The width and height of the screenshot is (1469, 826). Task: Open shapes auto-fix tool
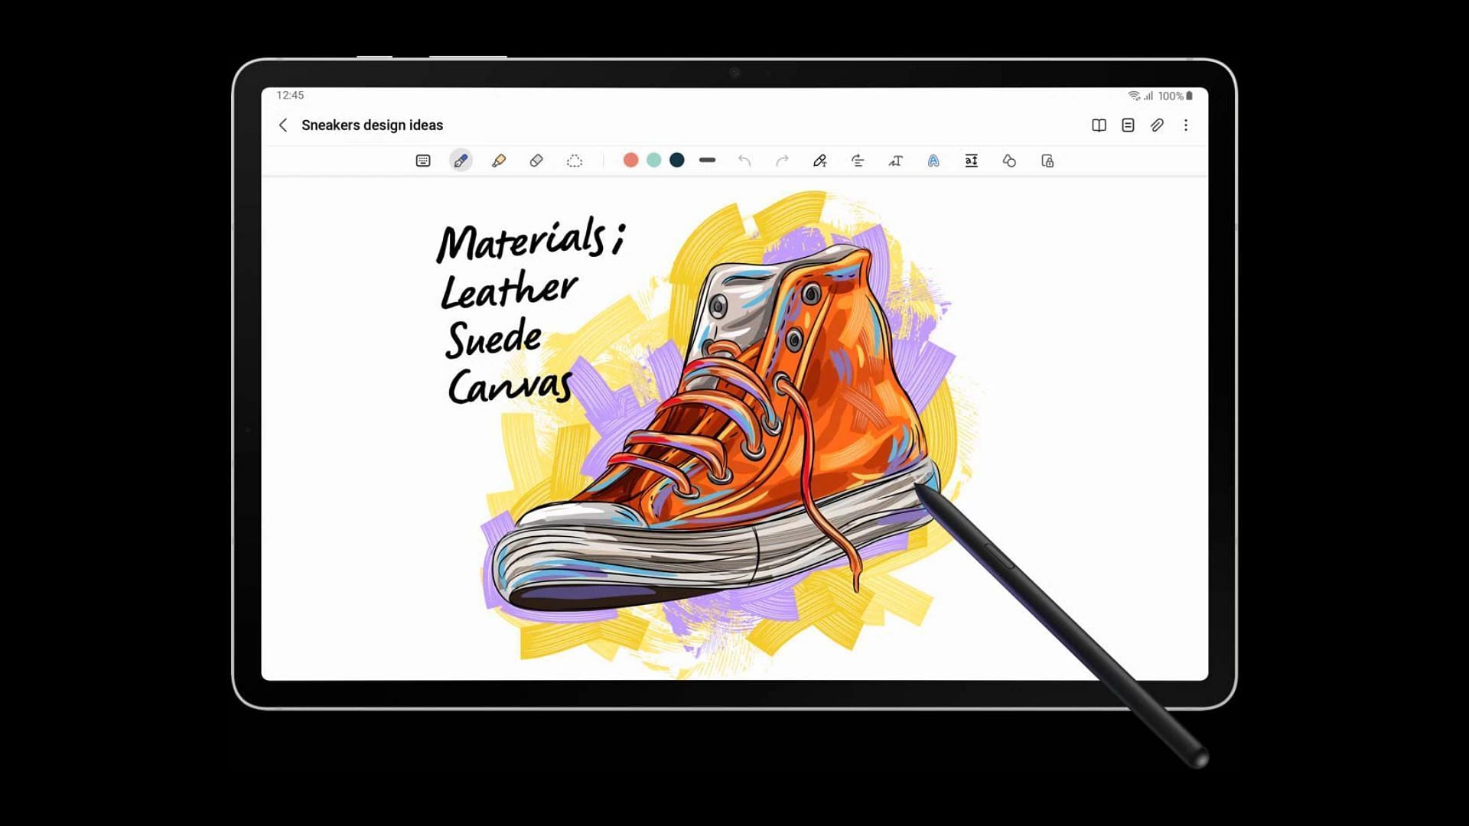point(1009,161)
